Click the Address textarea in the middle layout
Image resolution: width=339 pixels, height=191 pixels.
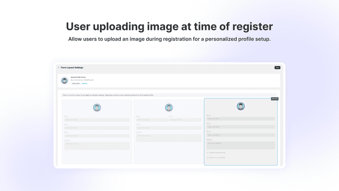pyautogui.click(x=169, y=138)
